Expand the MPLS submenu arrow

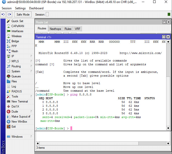[31, 61]
